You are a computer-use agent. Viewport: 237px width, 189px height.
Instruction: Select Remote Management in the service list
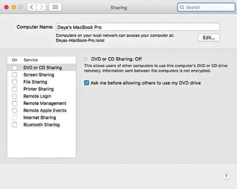point(42,103)
